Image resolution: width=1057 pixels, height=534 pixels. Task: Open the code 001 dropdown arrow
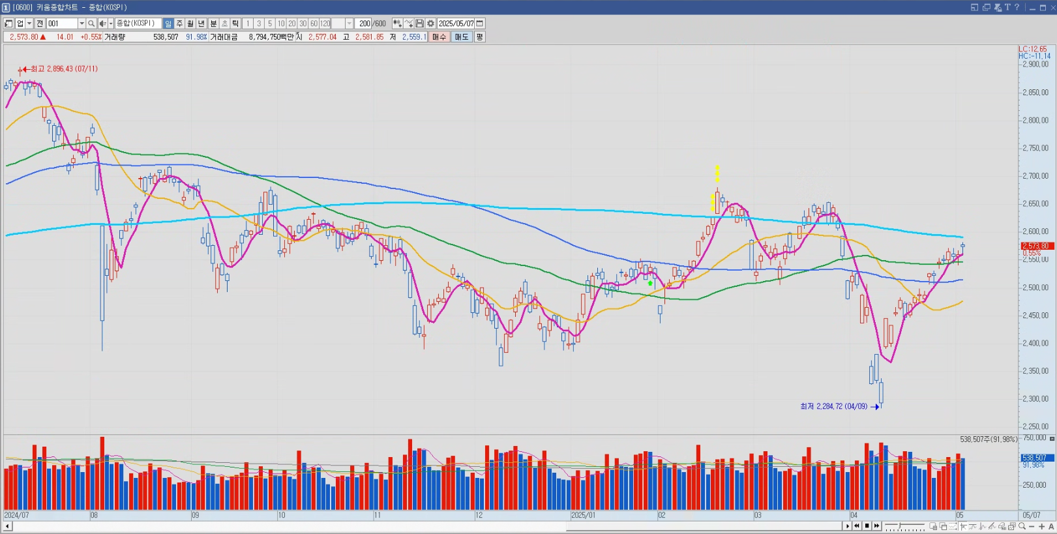[x=82, y=23]
